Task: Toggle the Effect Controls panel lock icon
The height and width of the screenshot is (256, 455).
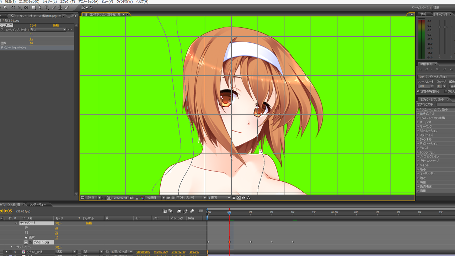Action: pyautogui.click(x=12, y=16)
